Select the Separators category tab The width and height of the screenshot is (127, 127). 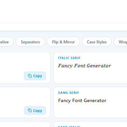pyautogui.click(x=30, y=42)
